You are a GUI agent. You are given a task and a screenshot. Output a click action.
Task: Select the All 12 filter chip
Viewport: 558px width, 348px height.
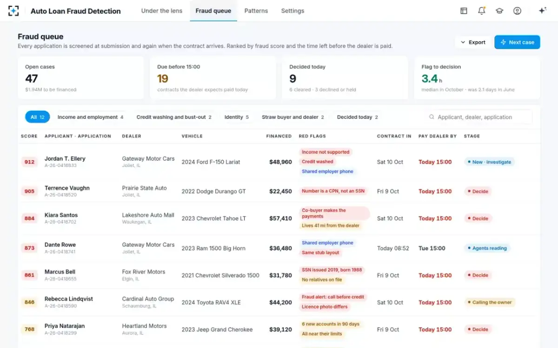pyautogui.click(x=38, y=117)
